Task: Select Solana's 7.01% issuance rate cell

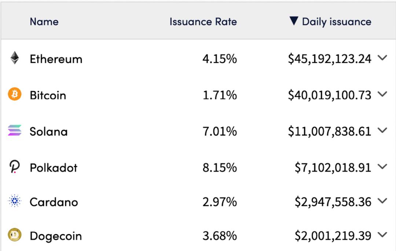Action: click(x=220, y=131)
